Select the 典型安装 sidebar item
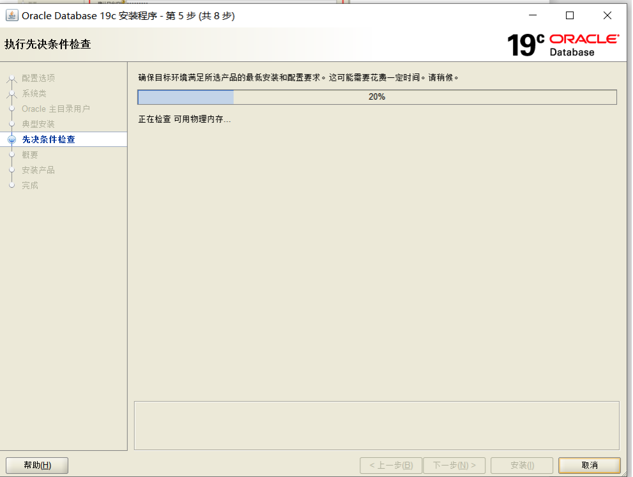This screenshot has height=477, width=633. pyautogui.click(x=40, y=124)
